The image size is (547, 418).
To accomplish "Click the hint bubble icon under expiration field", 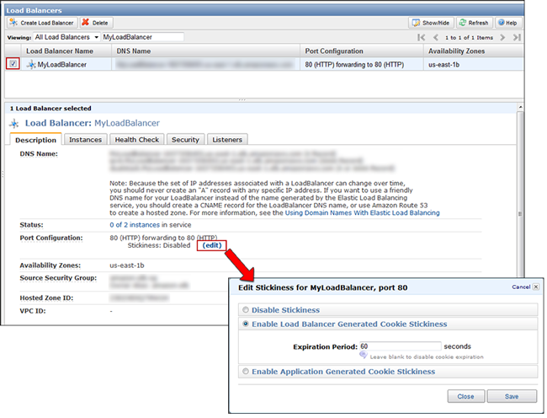I will [364, 355].
